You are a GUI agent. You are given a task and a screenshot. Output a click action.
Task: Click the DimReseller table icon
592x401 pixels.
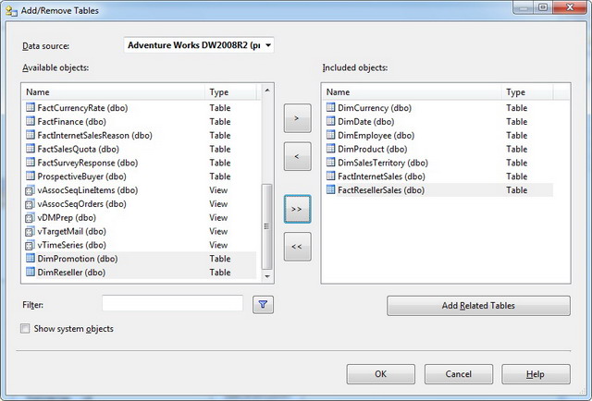(31, 272)
